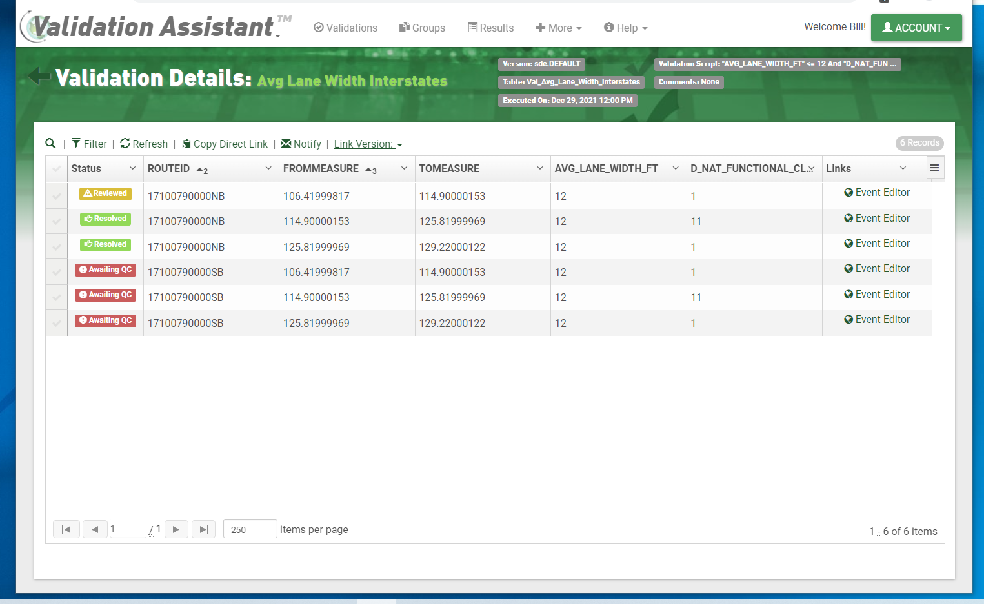Go to the last page of results

[204, 529]
